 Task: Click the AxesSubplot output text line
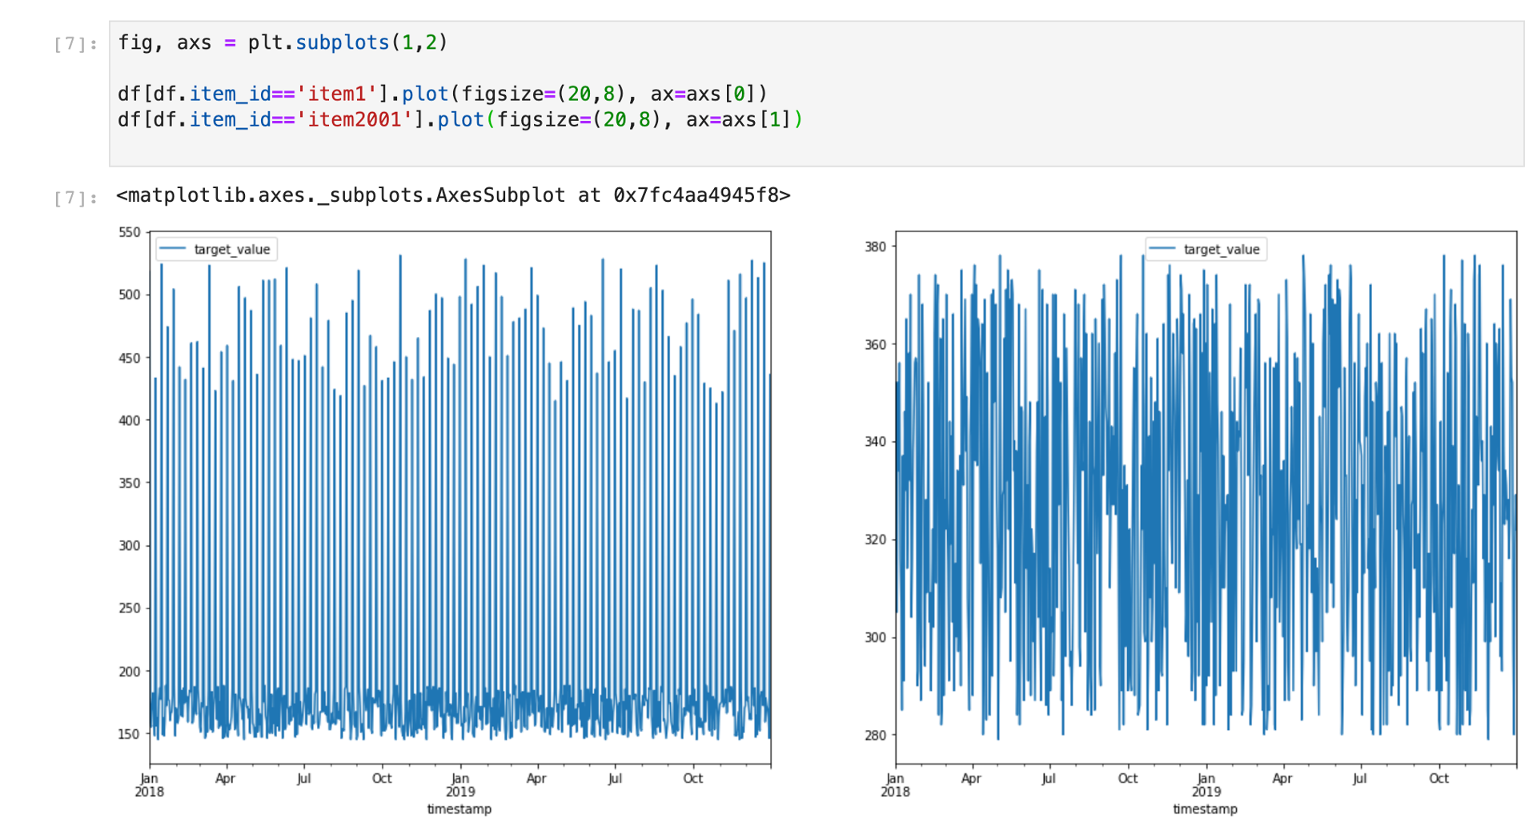[x=453, y=195]
